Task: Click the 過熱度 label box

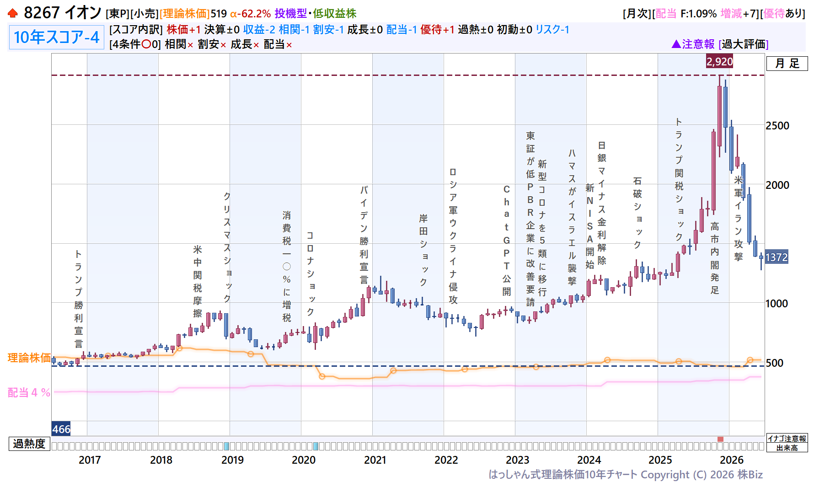Action: coord(29,444)
